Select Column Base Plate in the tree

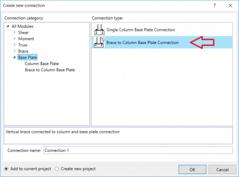tap(41, 63)
